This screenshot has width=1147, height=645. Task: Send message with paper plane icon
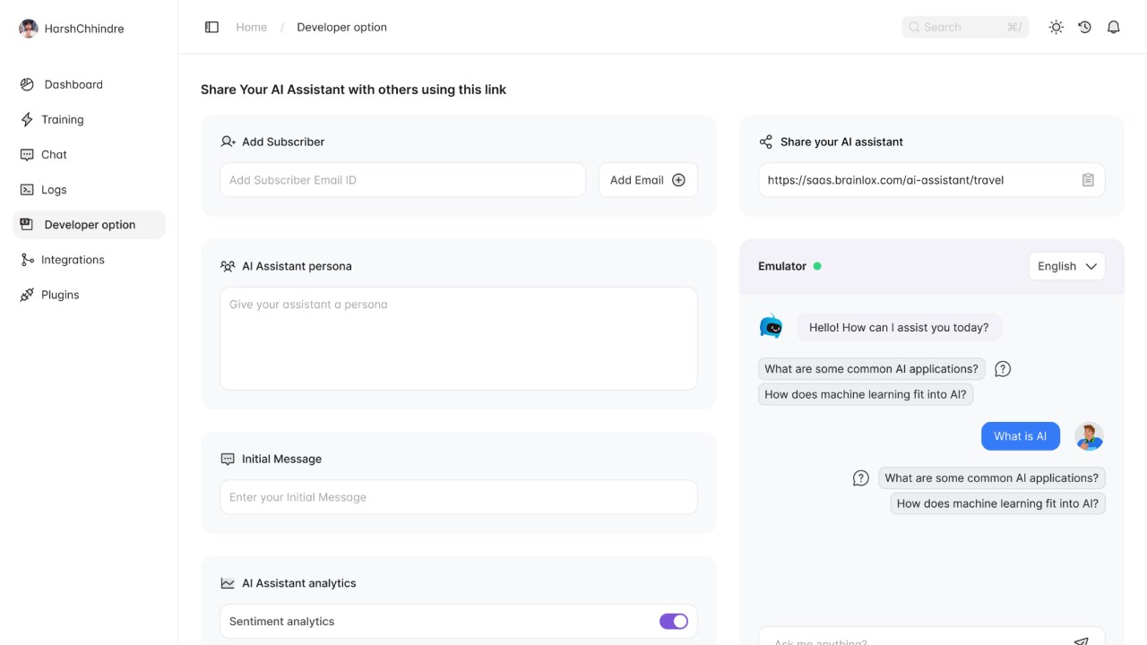tap(1082, 641)
